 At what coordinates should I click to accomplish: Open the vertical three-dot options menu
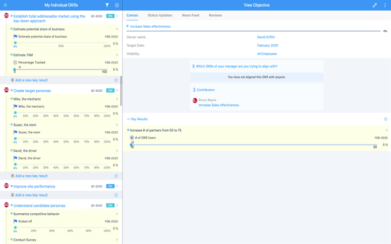pyautogui.click(x=385, y=5)
